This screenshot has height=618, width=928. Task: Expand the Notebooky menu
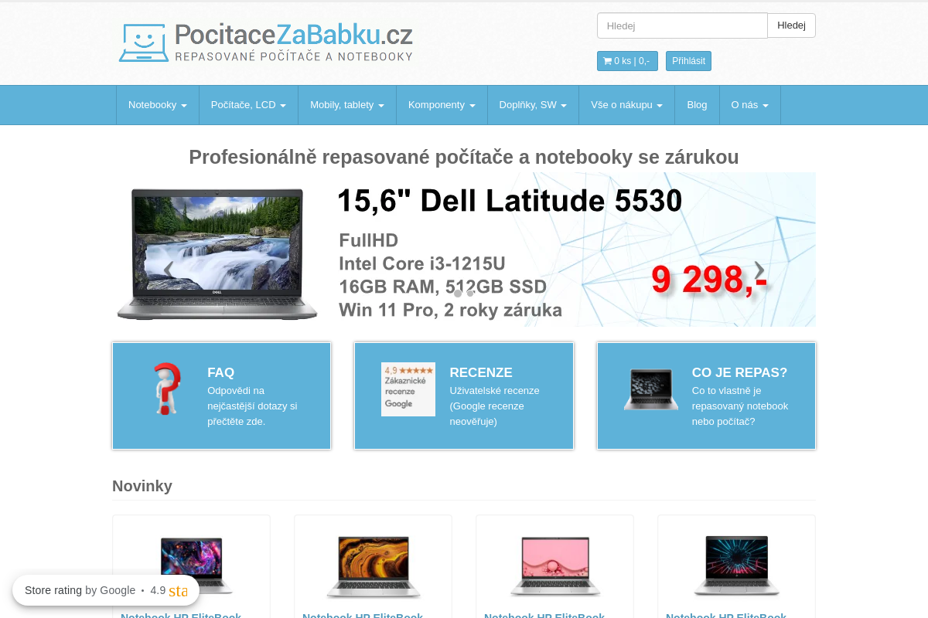[x=158, y=105]
